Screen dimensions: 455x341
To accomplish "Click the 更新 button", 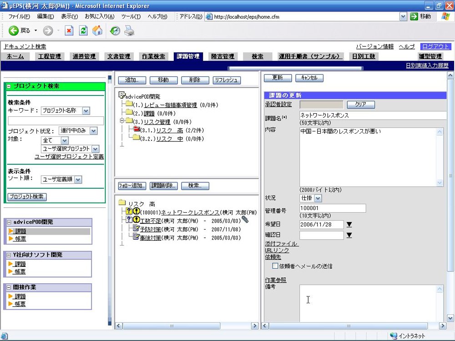I will [278, 78].
